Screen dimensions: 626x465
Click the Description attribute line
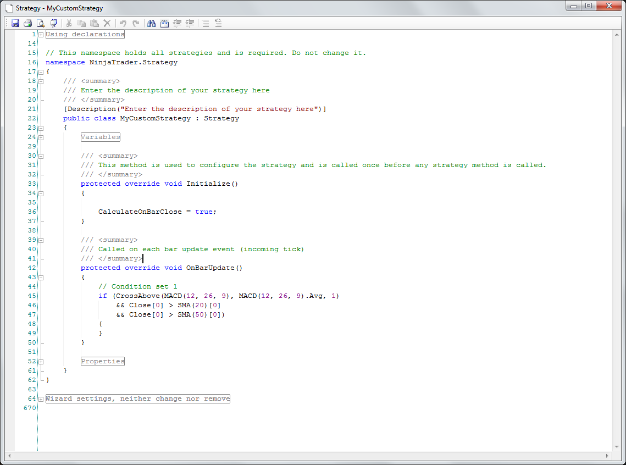pos(195,109)
